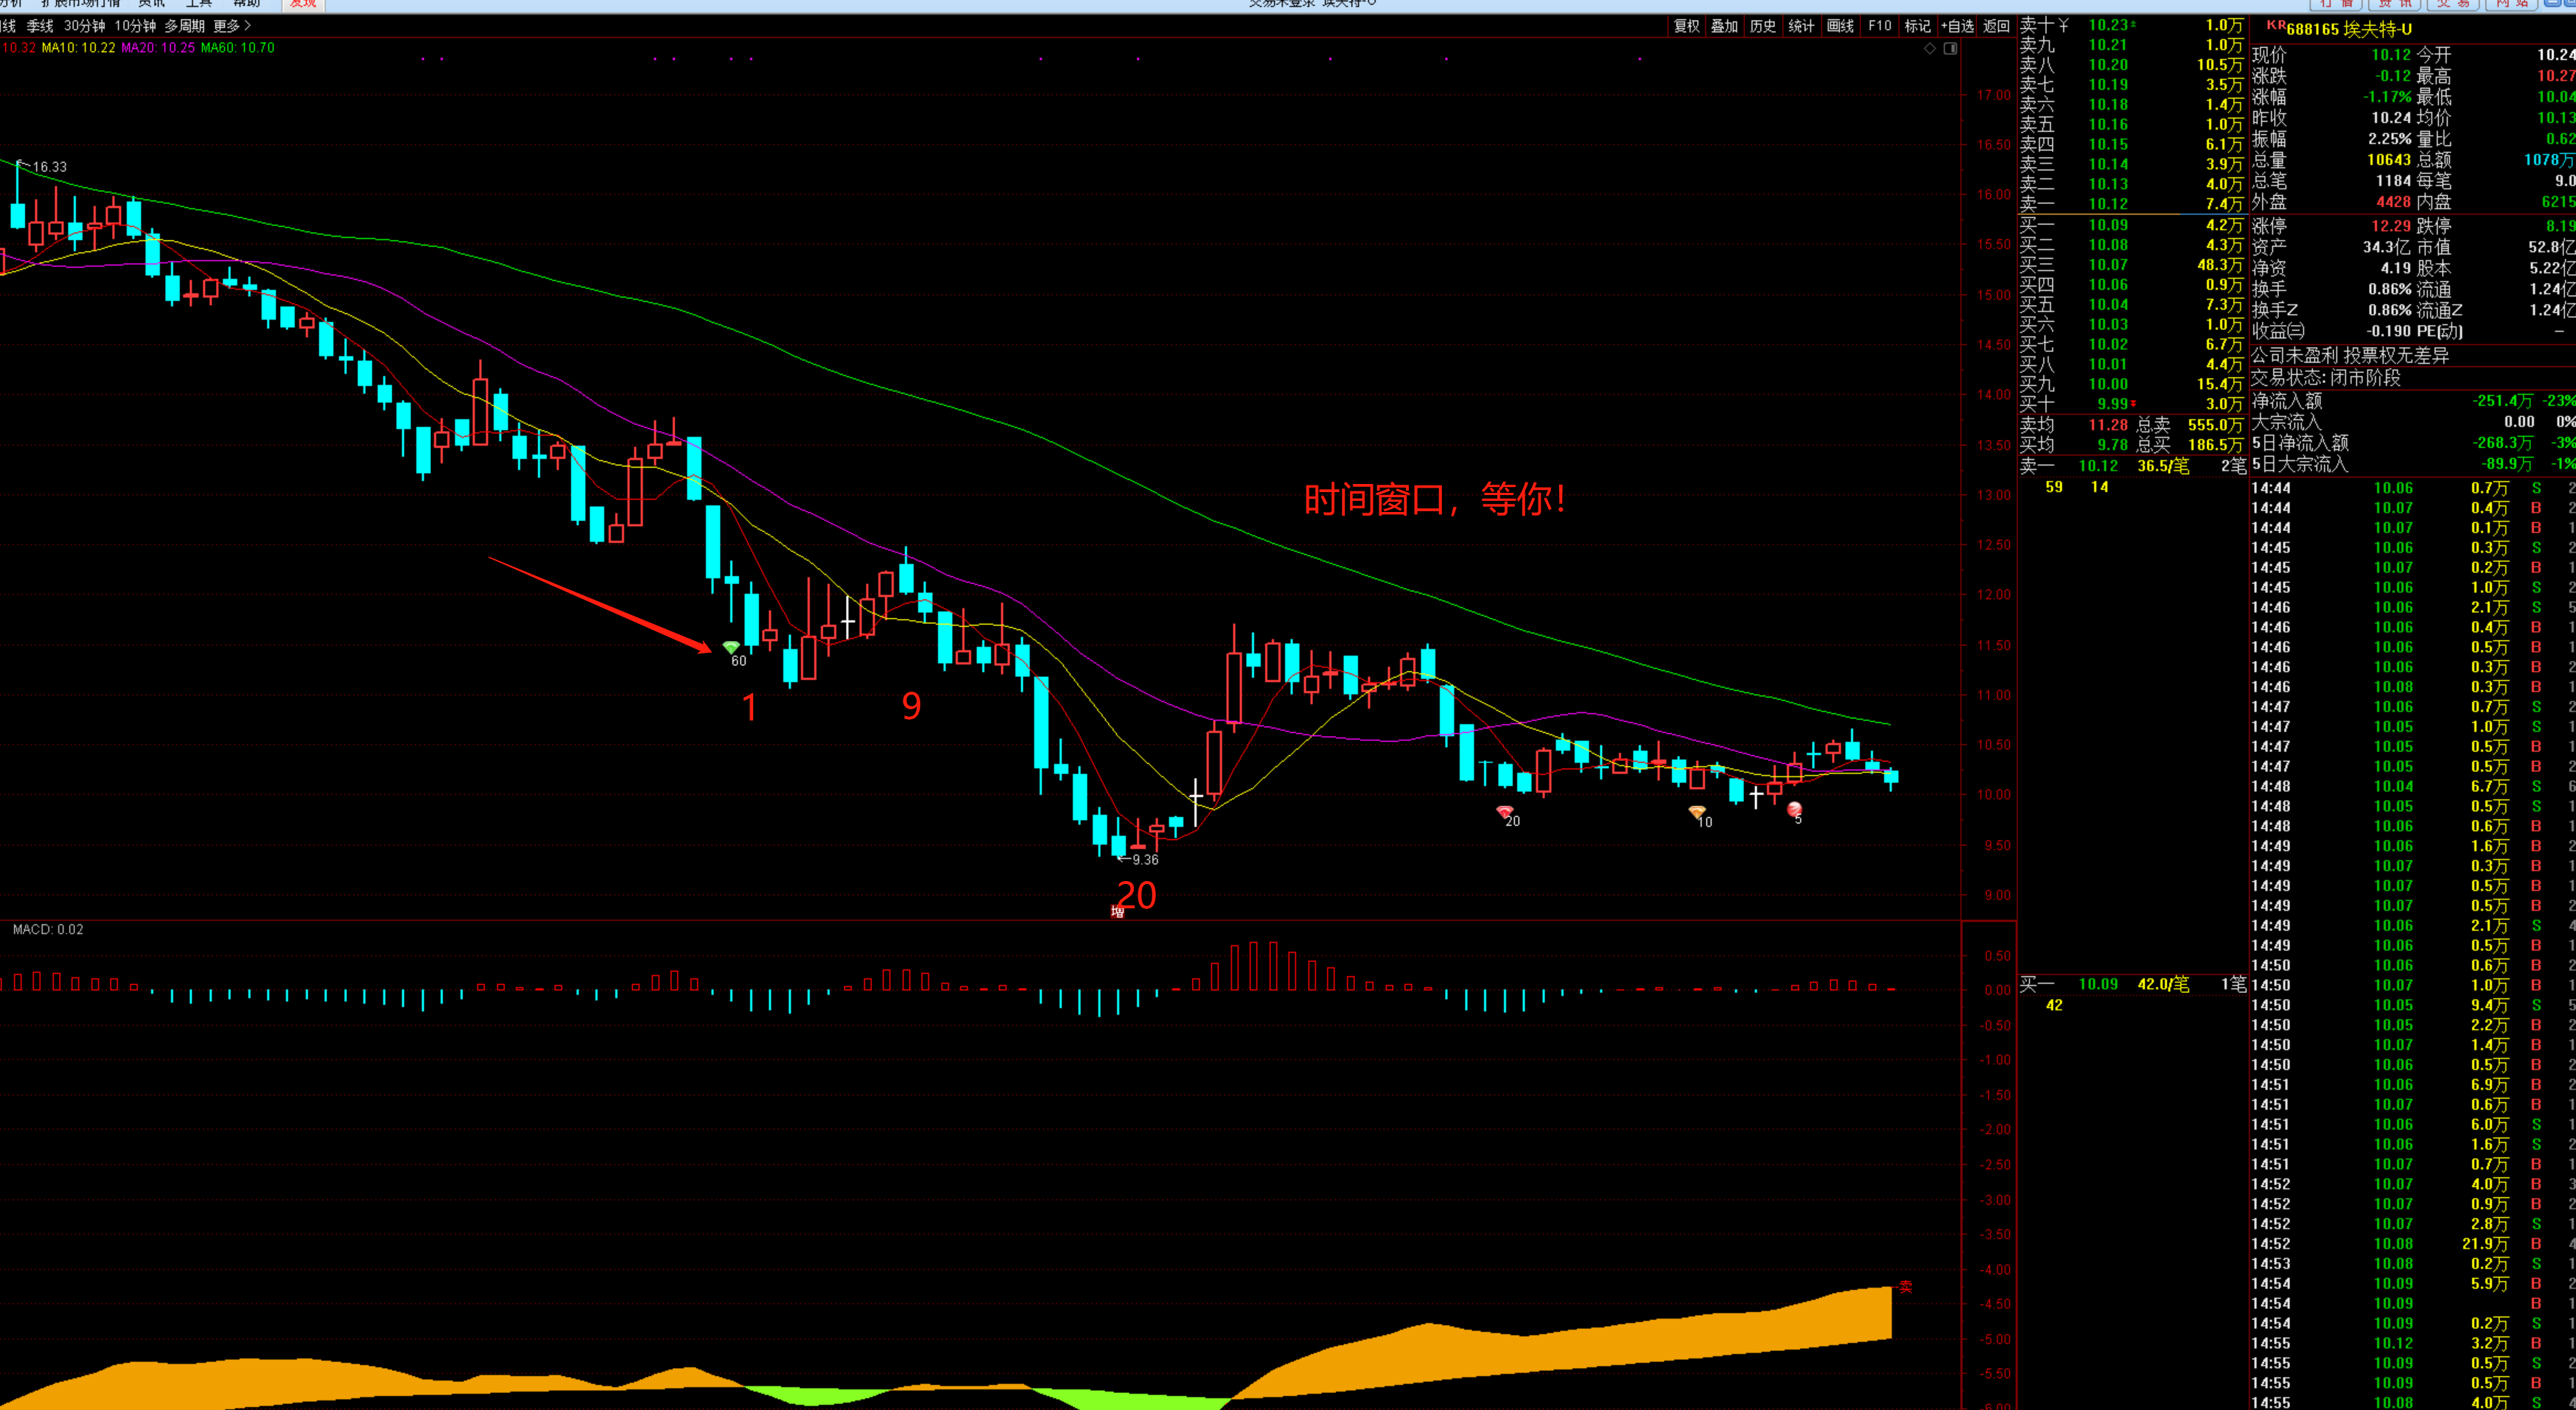Viewport: 2576px width, 1410px height.
Task: Select 多周期 multi-period view
Action: (x=184, y=26)
